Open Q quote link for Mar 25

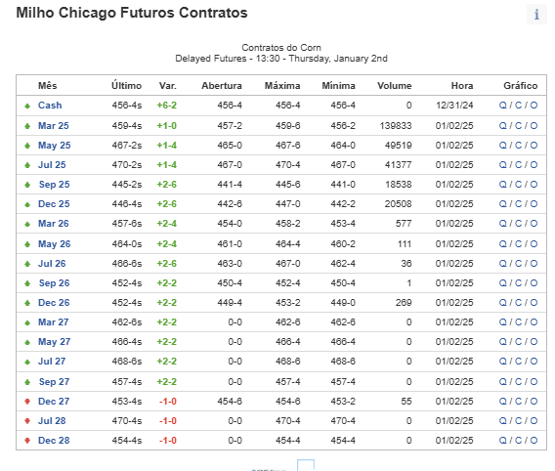coord(502,126)
